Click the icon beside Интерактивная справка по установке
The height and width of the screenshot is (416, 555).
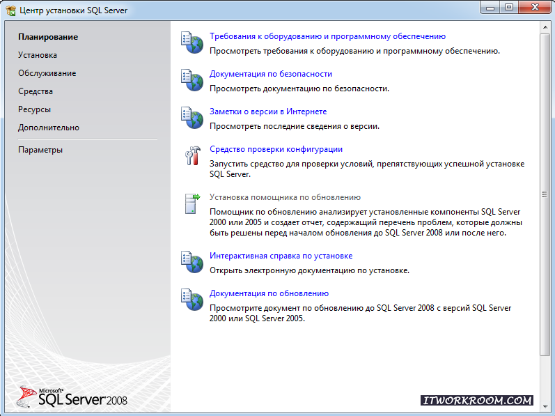click(192, 262)
